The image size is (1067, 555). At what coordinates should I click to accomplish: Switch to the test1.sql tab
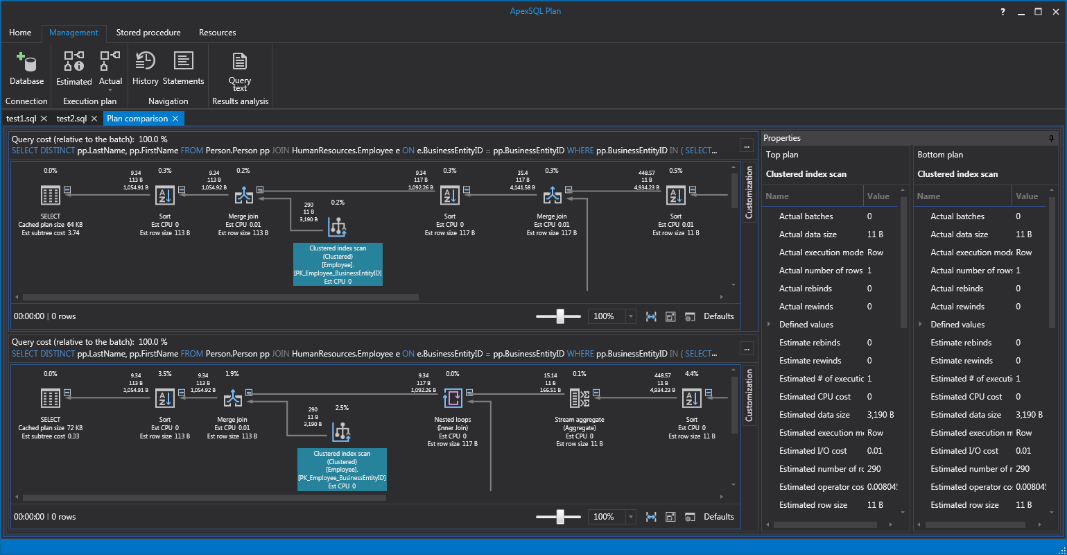21,119
